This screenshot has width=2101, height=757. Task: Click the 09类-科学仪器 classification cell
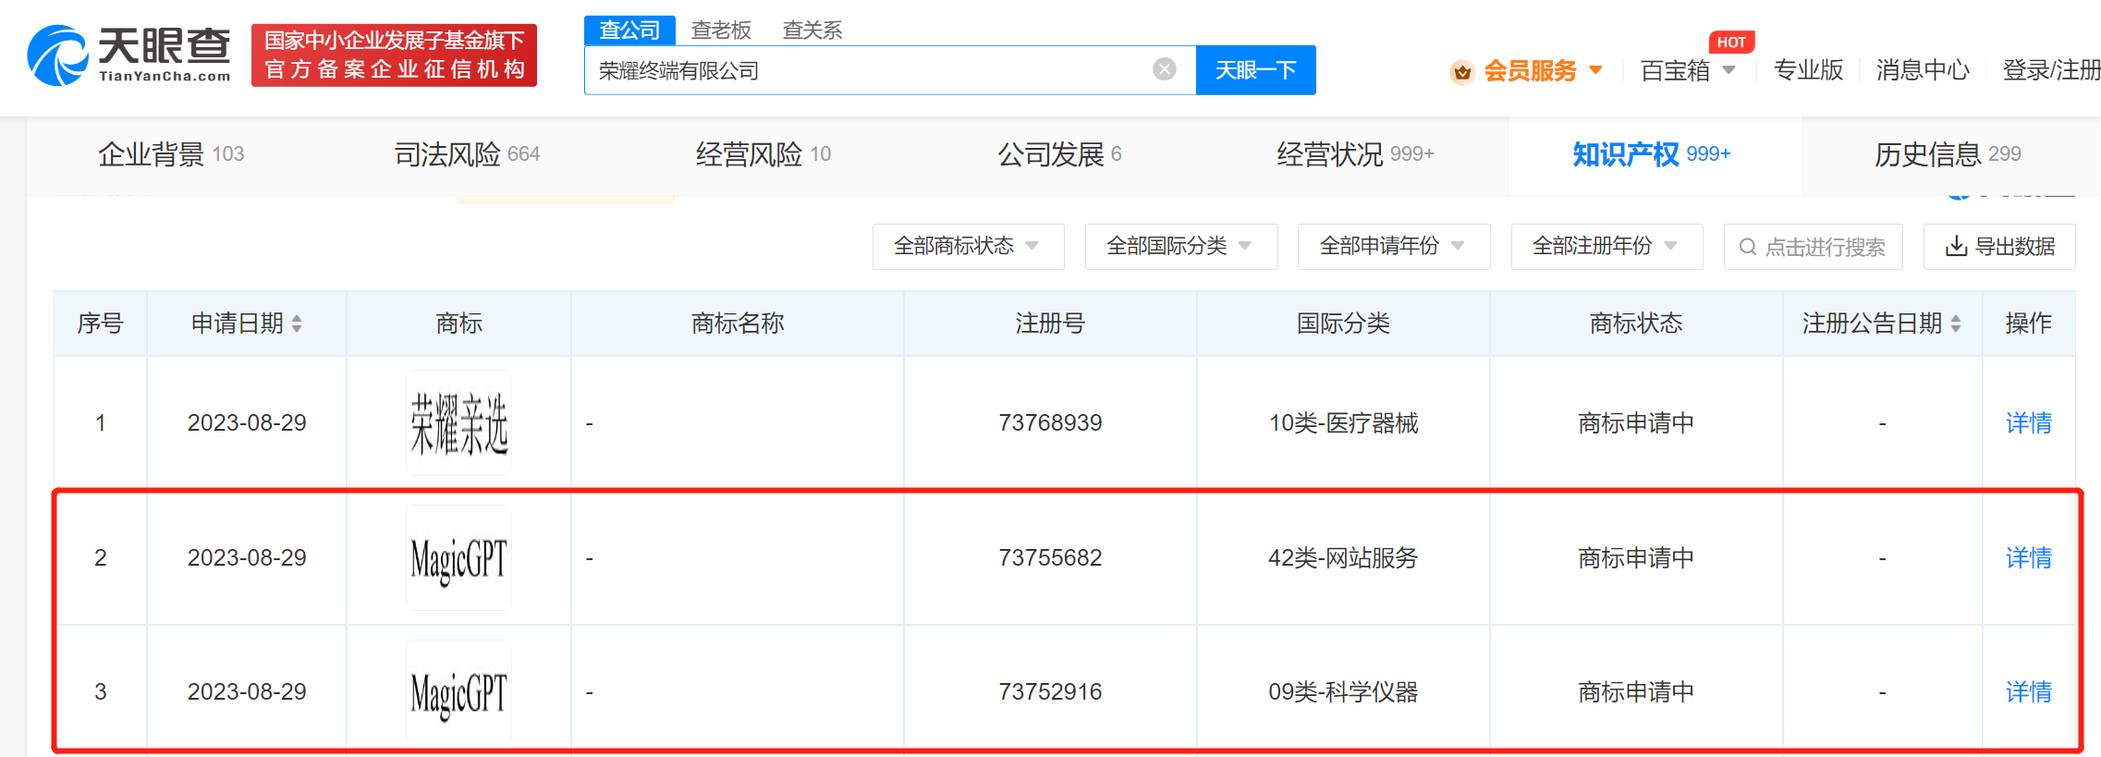[x=1343, y=692]
